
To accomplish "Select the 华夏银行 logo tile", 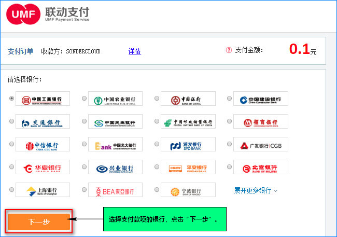I will [43, 167].
